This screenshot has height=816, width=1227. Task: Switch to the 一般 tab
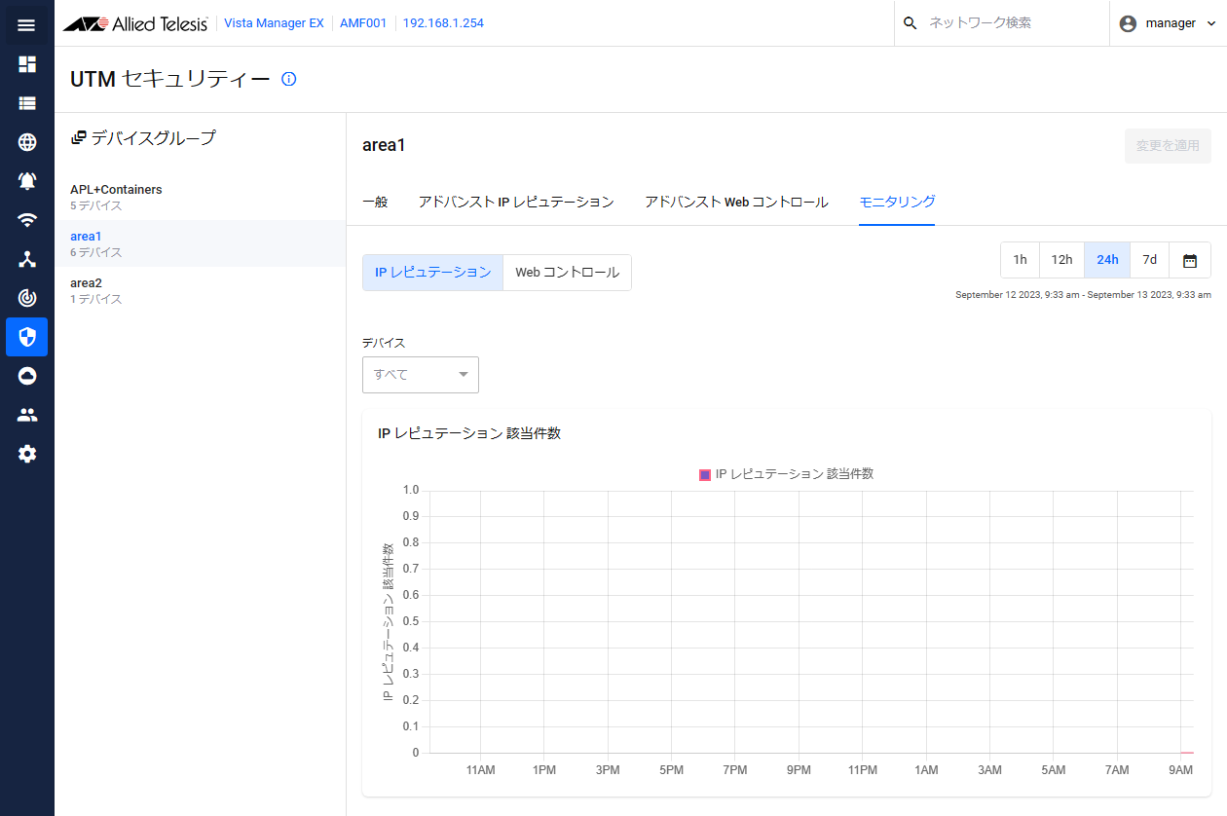(x=375, y=202)
